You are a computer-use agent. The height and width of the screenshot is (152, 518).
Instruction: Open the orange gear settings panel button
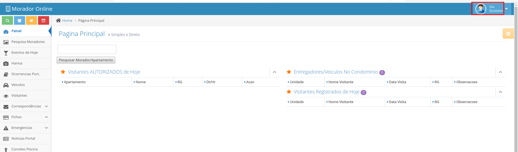508,34
